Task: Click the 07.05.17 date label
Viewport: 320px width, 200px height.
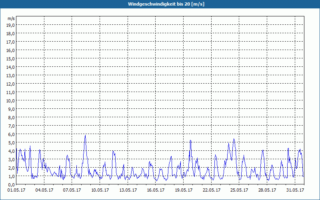Action: [x=72, y=190]
